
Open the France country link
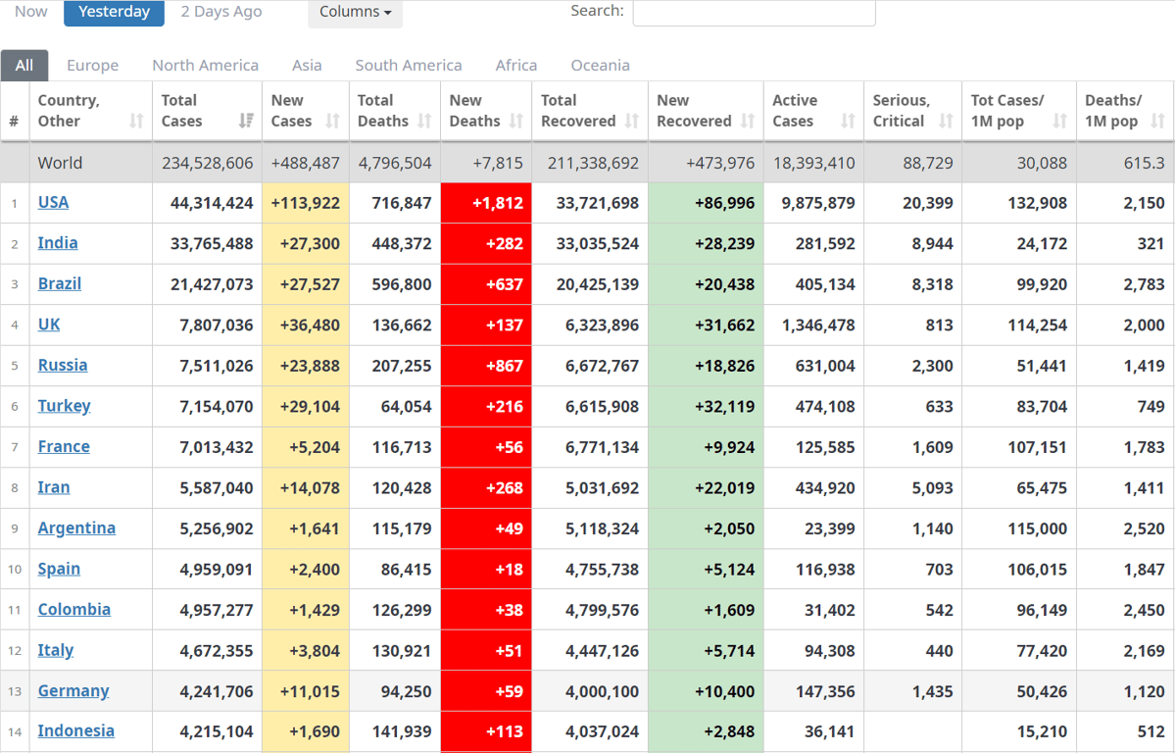[64, 447]
